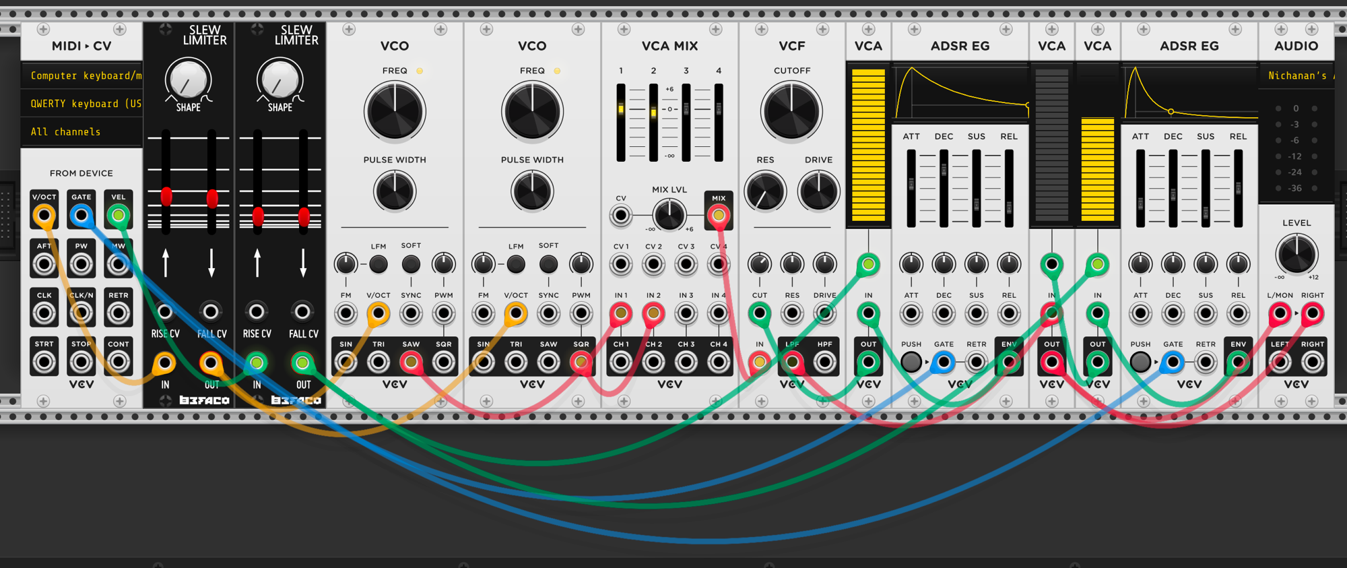Click the LEFT output jack on AUDIO
Viewport: 1347px width, 568px height.
(1280, 362)
